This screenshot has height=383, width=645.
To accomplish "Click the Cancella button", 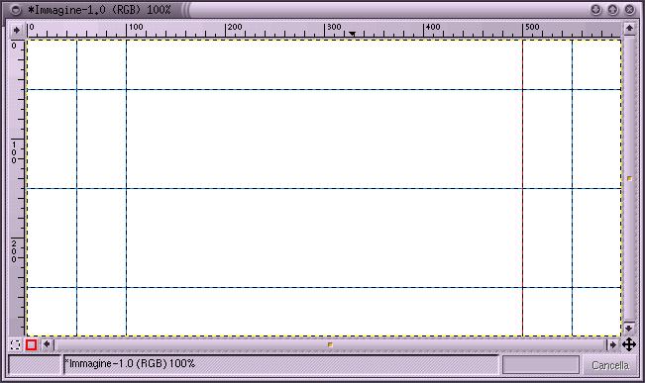I will (x=610, y=365).
